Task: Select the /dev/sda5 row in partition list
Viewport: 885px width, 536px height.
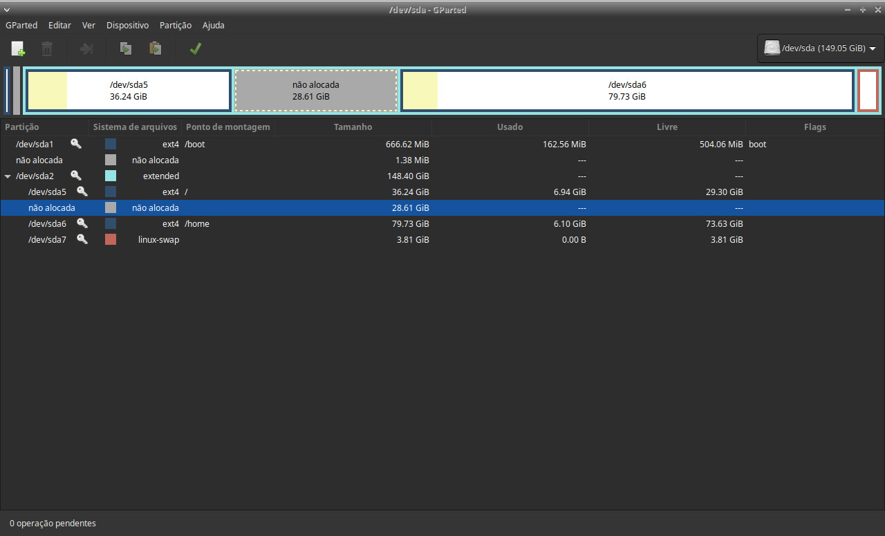Action: (442, 192)
